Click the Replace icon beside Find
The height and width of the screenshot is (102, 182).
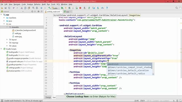coord(37,8)
